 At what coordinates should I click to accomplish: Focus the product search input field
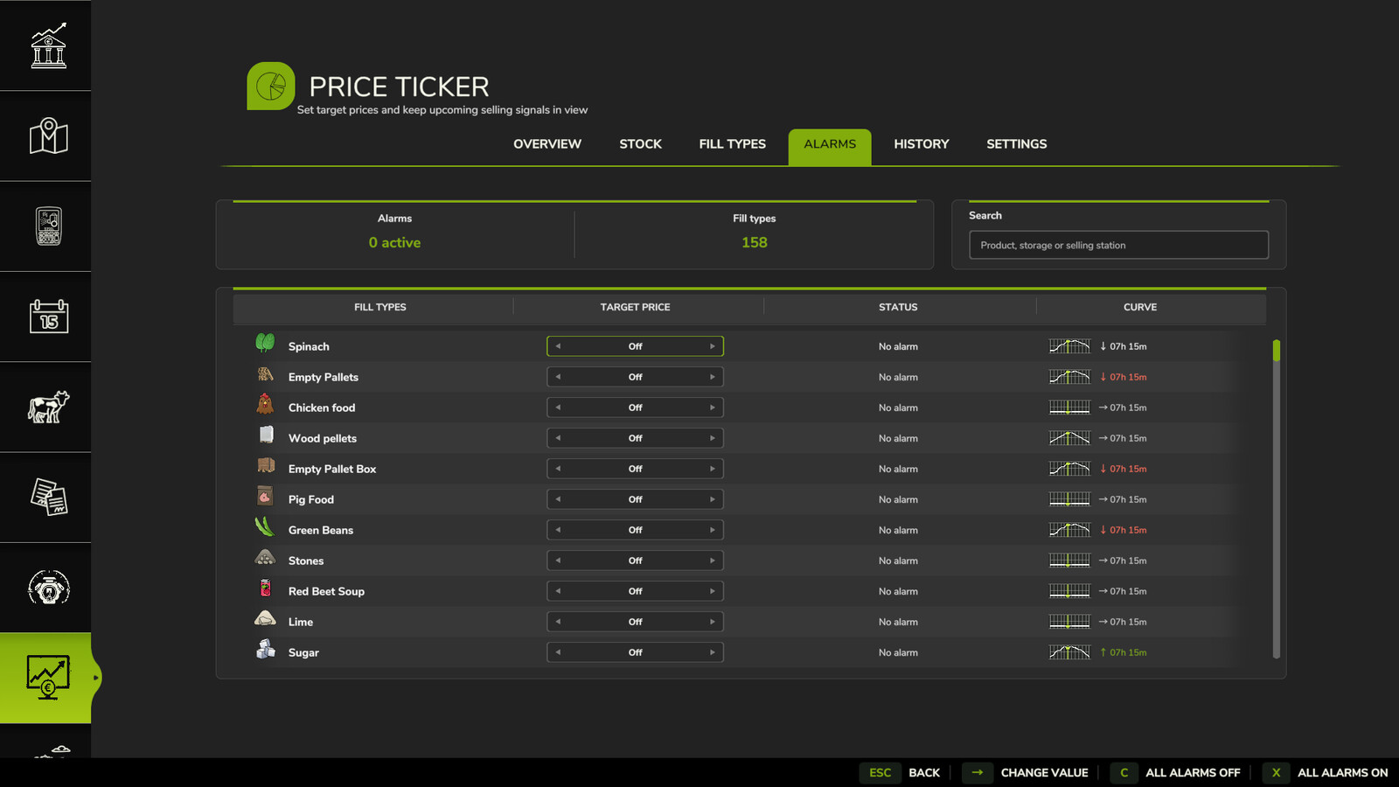point(1118,245)
